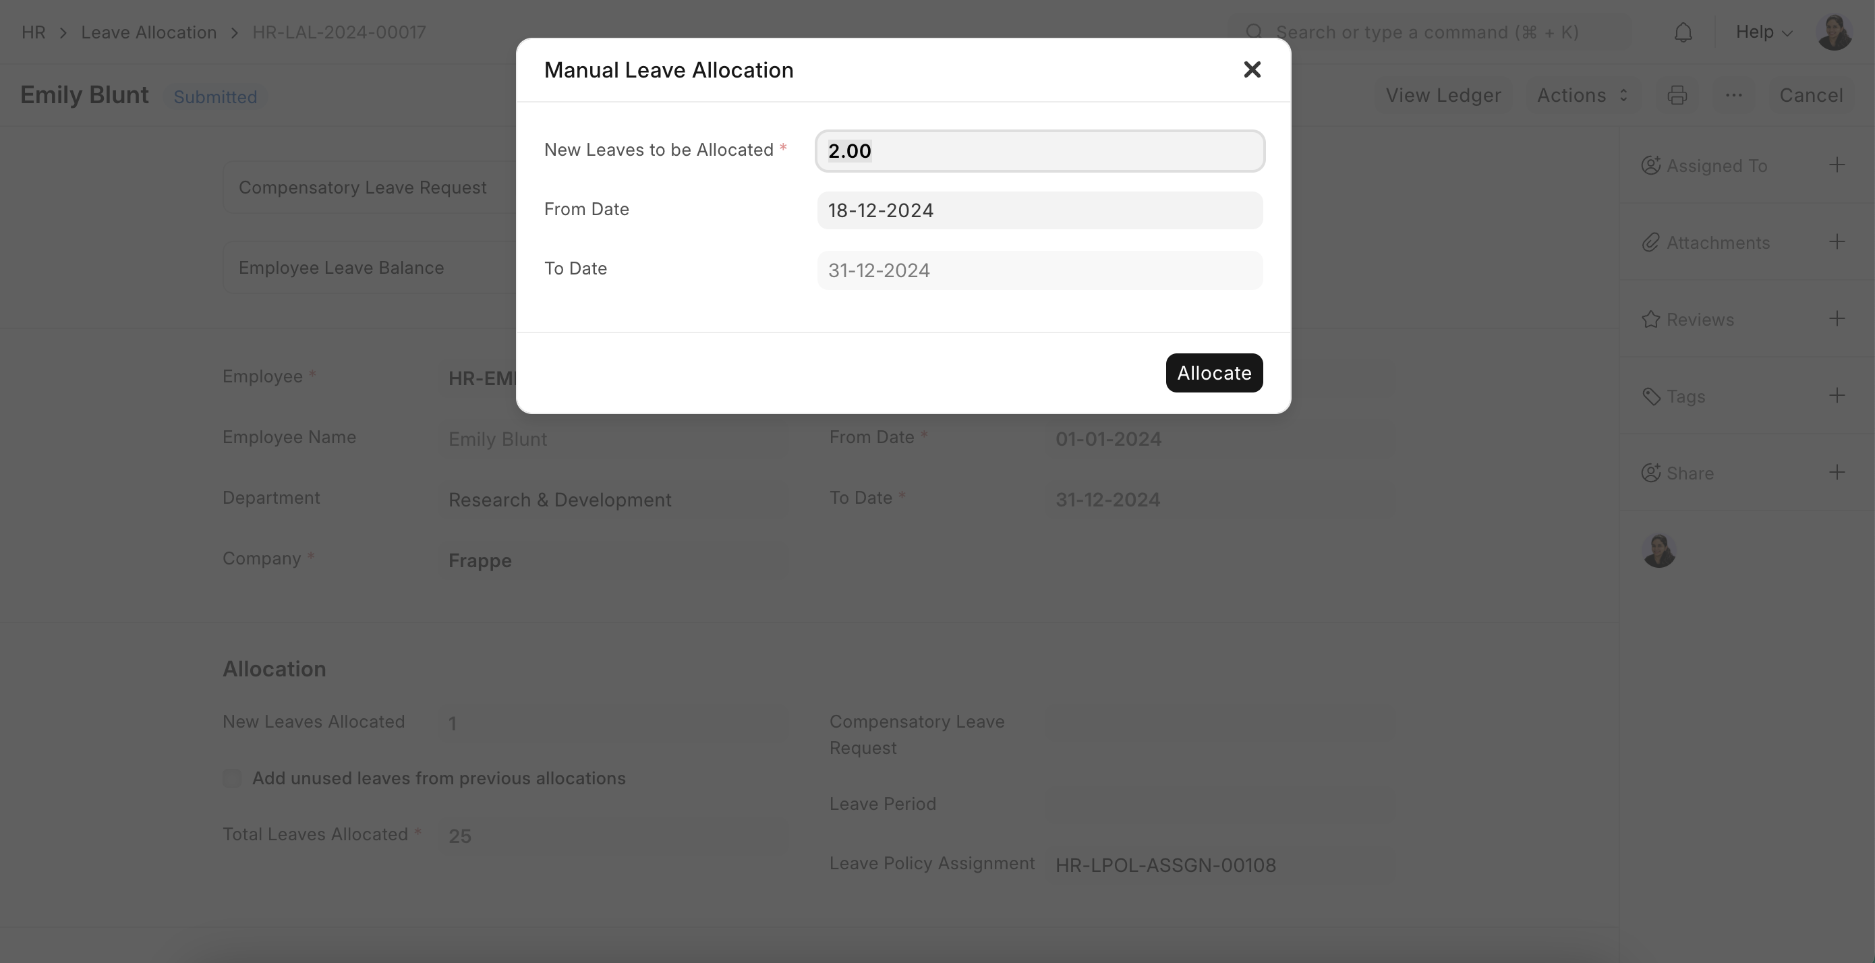Open the user avatar in top bar
Viewport: 1875px width, 963px height.
1833,32
